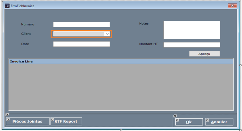Confirm with the Ok button
The width and height of the screenshot is (242, 131).
[189, 122]
